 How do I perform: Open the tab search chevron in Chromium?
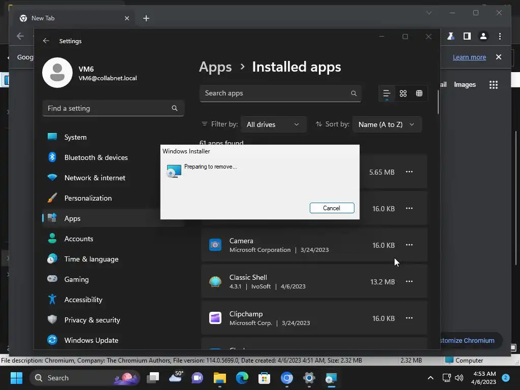pos(429,13)
